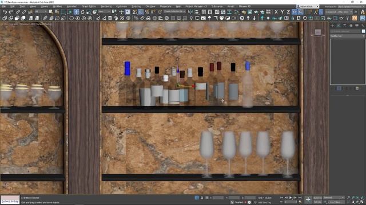The width and height of the screenshot is (366, 205).
Task: Open the selection filter dropdown
Action: (41, 11)
